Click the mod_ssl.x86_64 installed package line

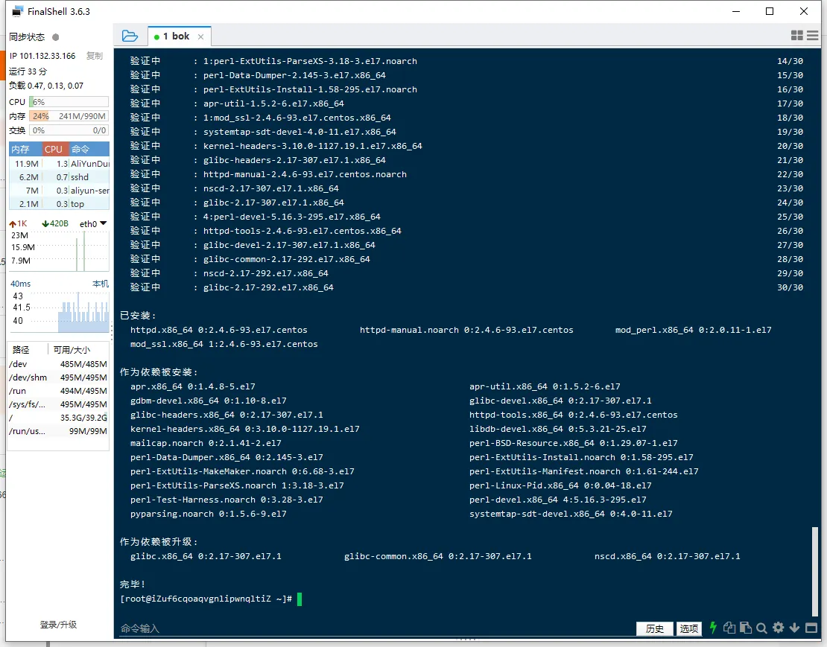224,344
